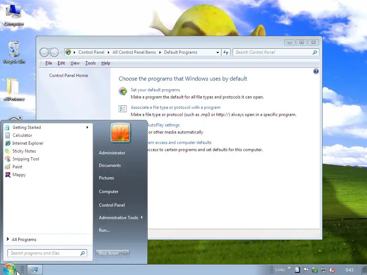Open Pictures from Start menu
Screen dimensions: 367x275
(x=106, y=178)
